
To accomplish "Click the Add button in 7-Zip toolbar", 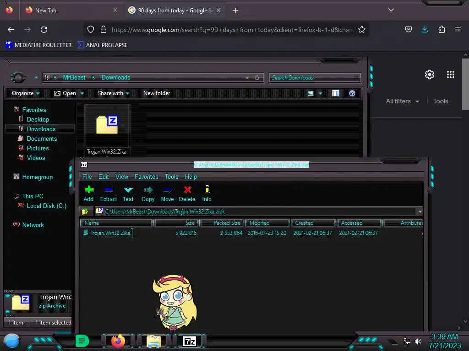I will point(88,194).
